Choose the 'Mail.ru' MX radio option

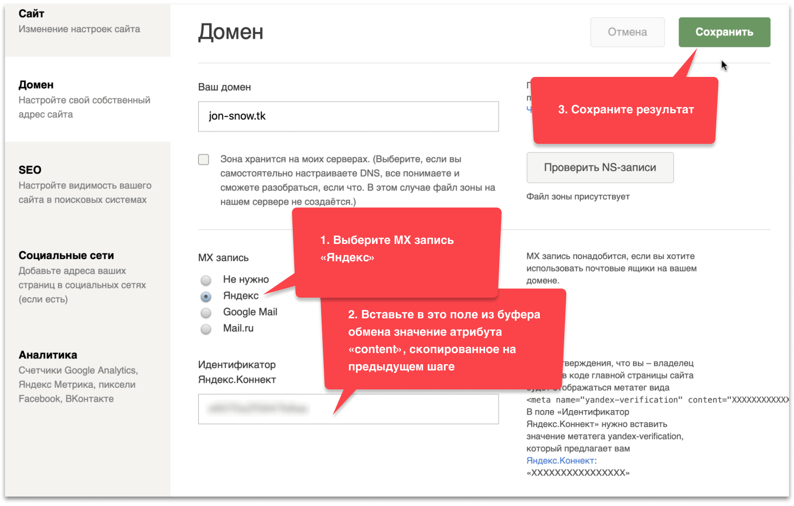point(206,329)
